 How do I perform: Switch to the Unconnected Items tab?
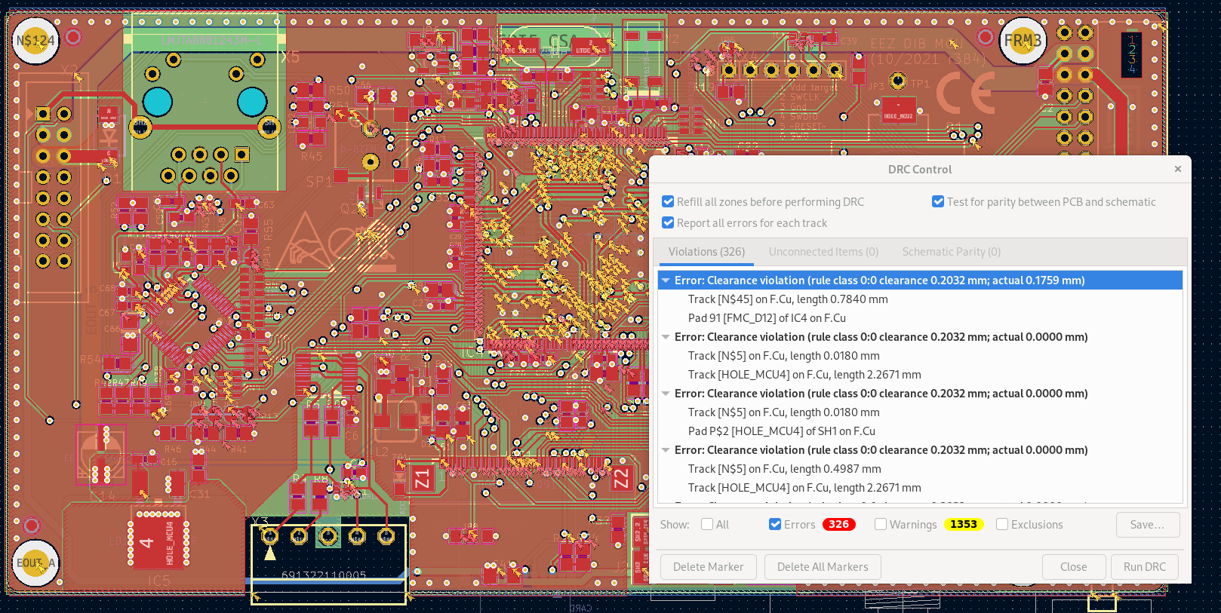(823, 252)
